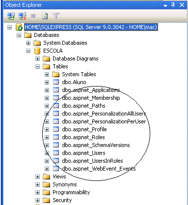
Task: Click the Stop toolbar icon
Action: tap(33, 16)
